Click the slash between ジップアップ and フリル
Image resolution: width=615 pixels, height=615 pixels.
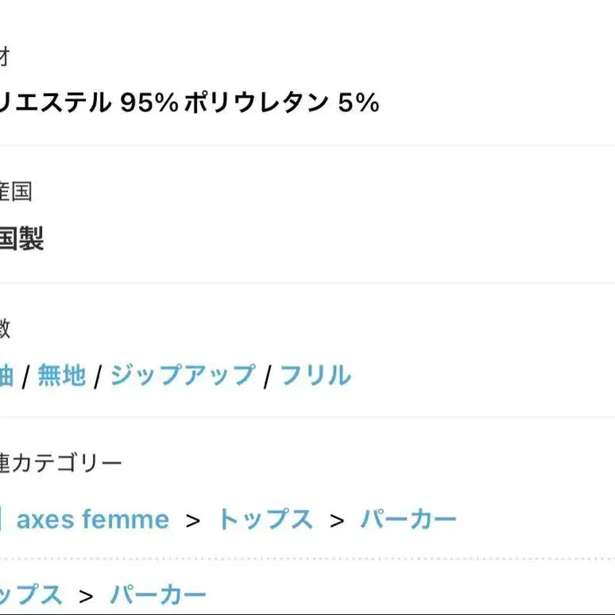click(268, 376)
